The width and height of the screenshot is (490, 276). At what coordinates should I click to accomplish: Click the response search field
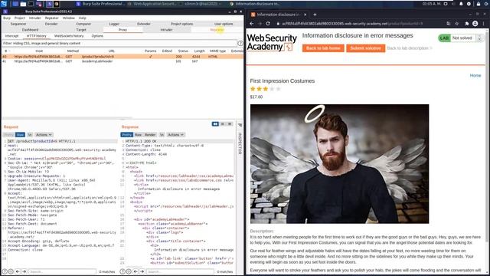[x=180, y=271]
